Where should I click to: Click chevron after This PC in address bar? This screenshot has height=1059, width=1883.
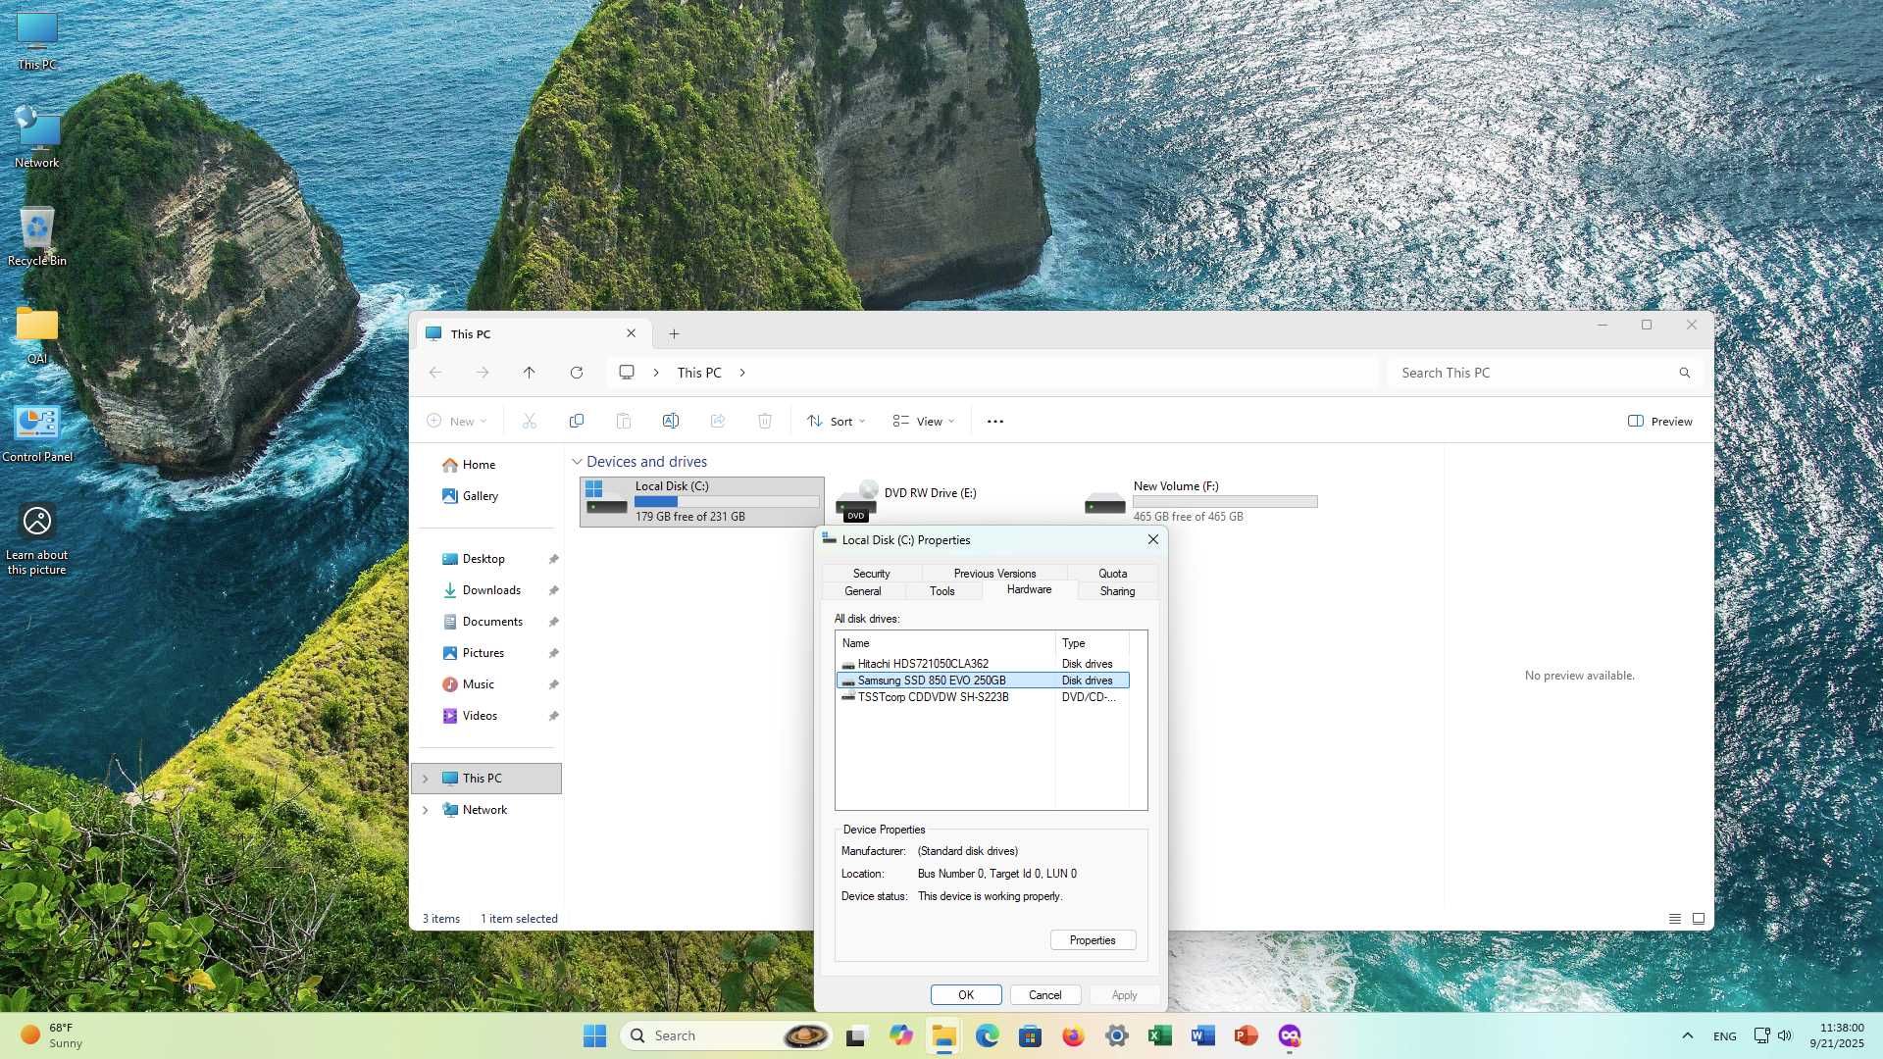click(x=742, y=373)
